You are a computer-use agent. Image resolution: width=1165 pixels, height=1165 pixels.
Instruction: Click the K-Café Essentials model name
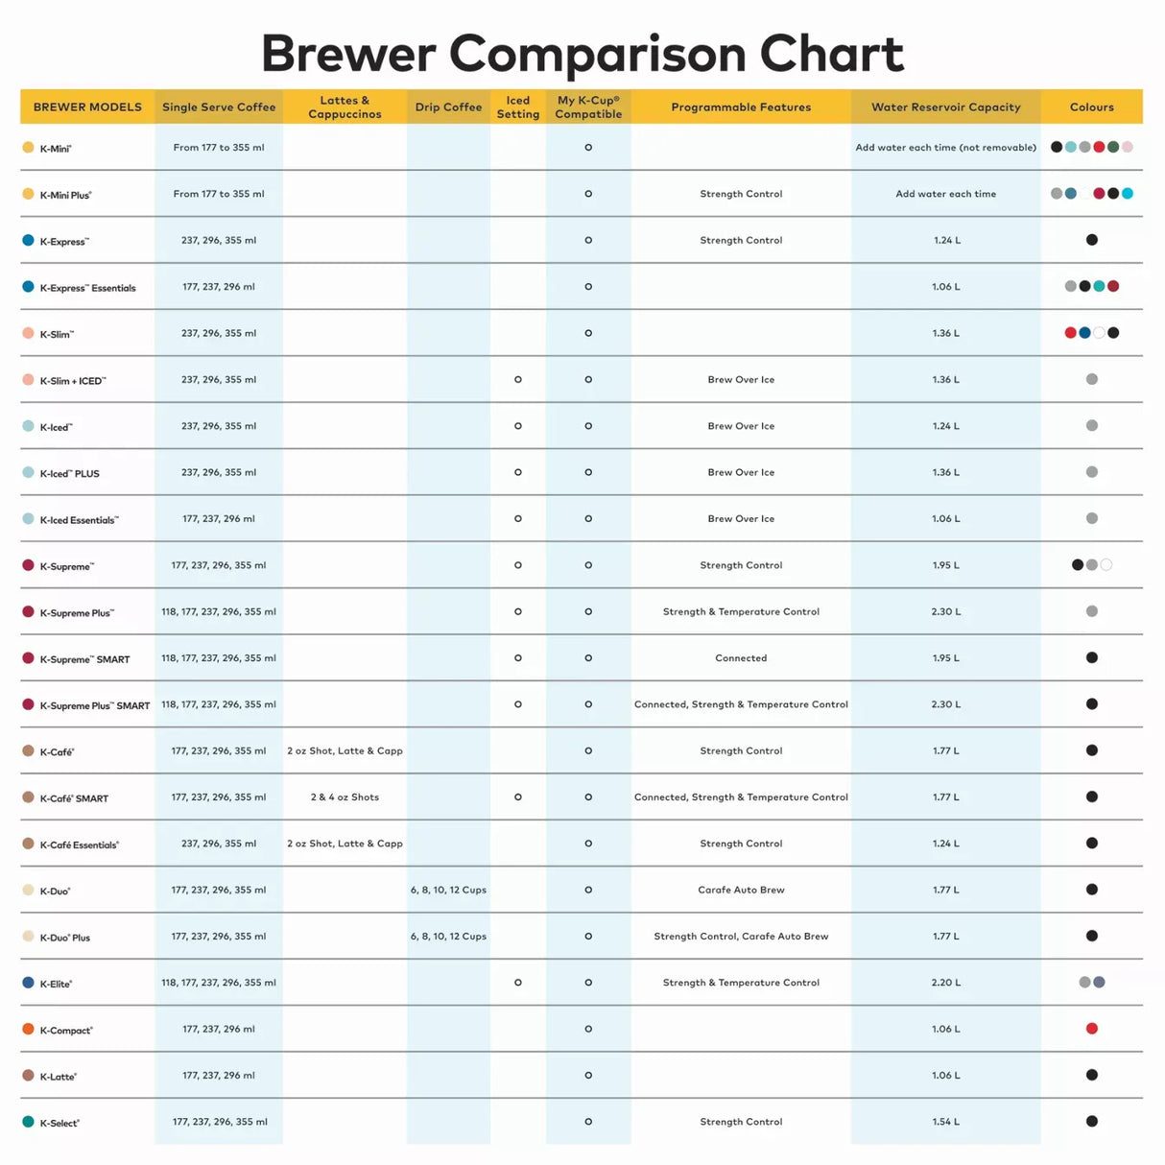pyautogui.click(x=80, y=844)
